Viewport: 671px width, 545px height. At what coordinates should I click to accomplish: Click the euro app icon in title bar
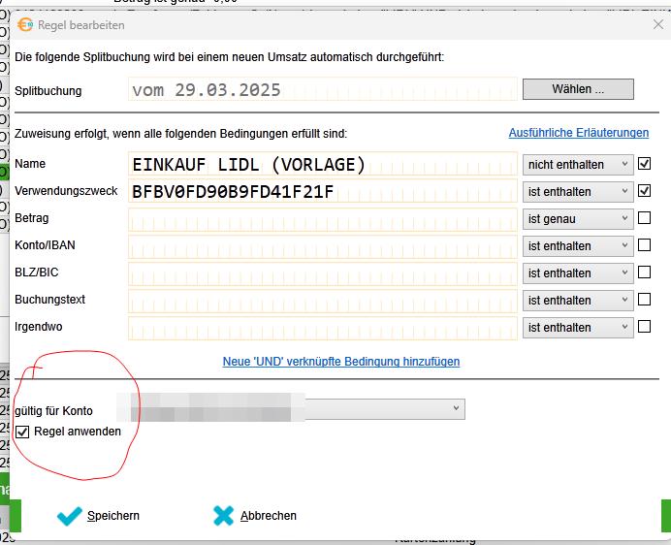25,25
